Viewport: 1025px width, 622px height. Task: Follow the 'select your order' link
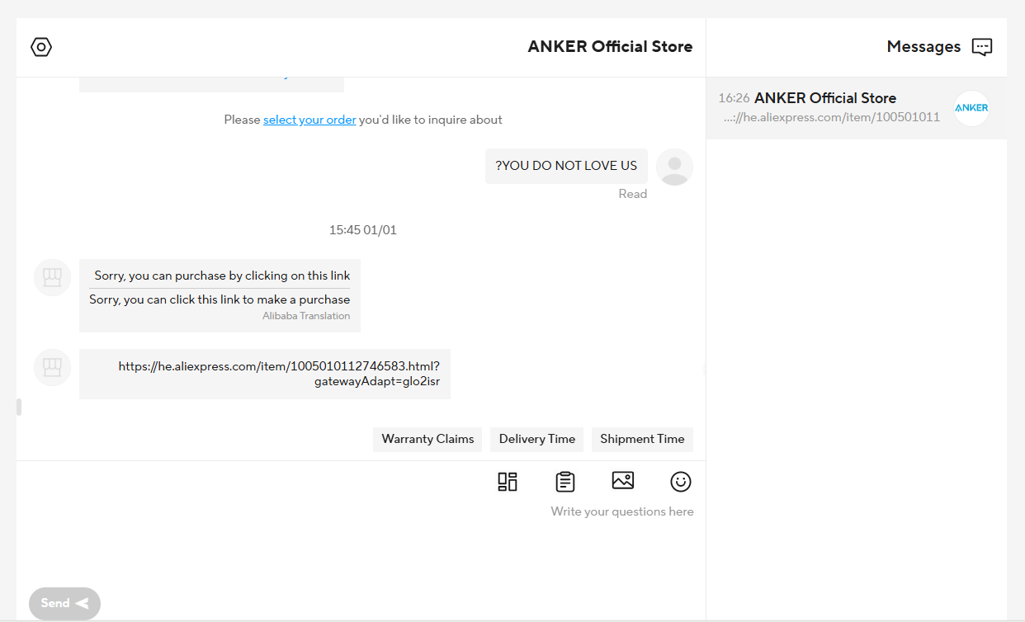[x=309, y=120]
